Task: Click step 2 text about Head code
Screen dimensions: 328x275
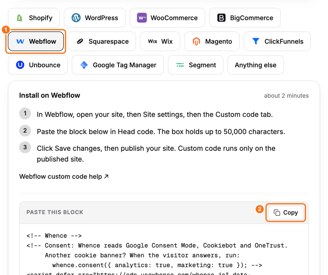Action: [161, 132]
